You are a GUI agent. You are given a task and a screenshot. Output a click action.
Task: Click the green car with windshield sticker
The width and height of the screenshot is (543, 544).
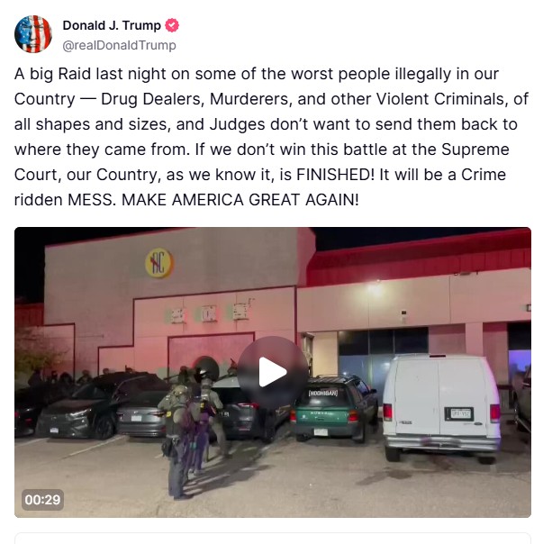(x=334, y=408)
